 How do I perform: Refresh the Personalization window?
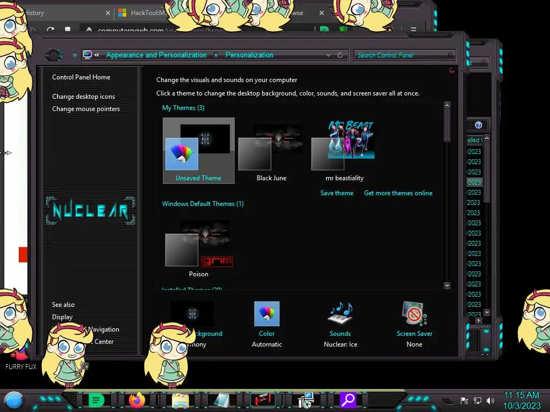tap(340, 55)
